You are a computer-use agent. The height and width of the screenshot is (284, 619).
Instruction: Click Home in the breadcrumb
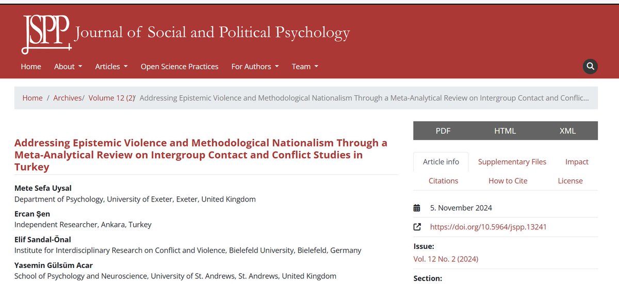point(32,98)
